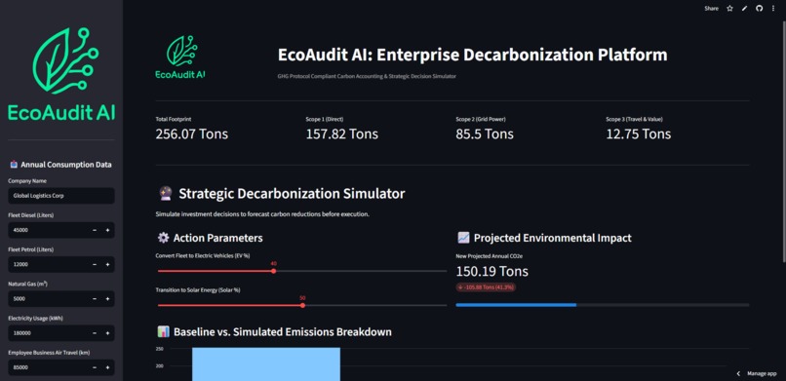
Task: Click the icon beside Annual Consumption Data
Action: (x=14, y=165)
